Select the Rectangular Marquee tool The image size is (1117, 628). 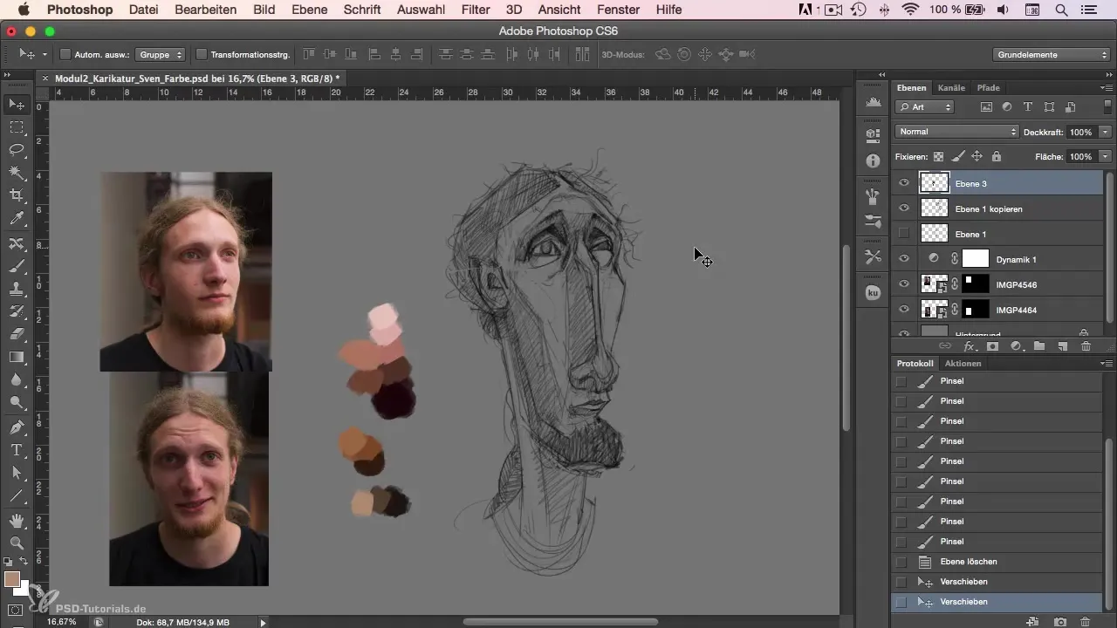pos(17,127)
